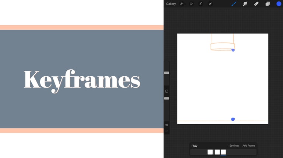
Task: Select the Brush tool
Action: [234, 4]
